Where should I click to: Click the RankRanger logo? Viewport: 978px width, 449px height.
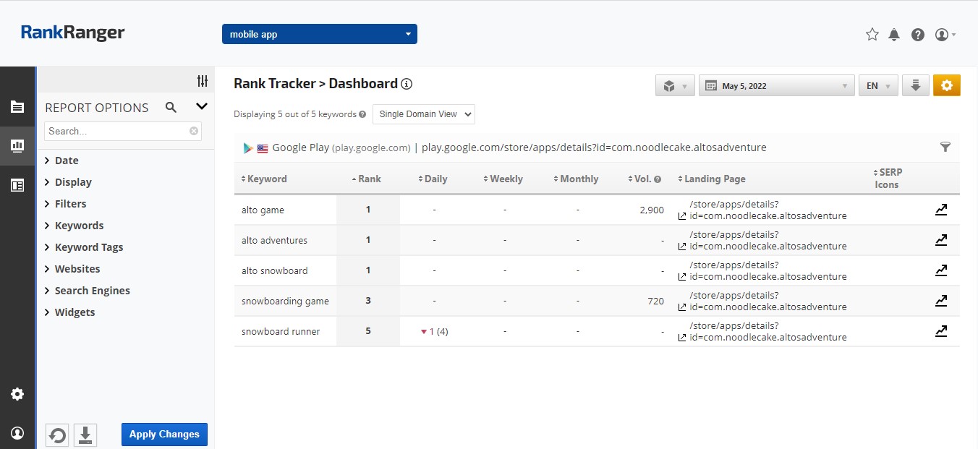72,33
